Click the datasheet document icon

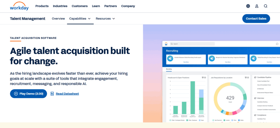52,94
